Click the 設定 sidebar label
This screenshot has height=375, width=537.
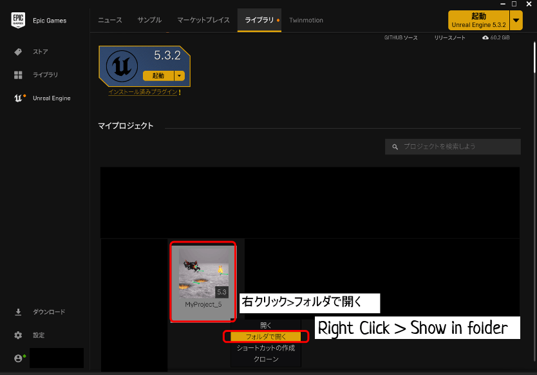pos(39,335)
